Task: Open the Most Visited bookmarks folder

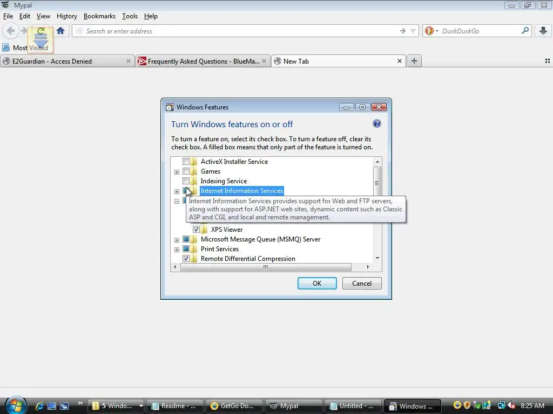Action: 25,47
